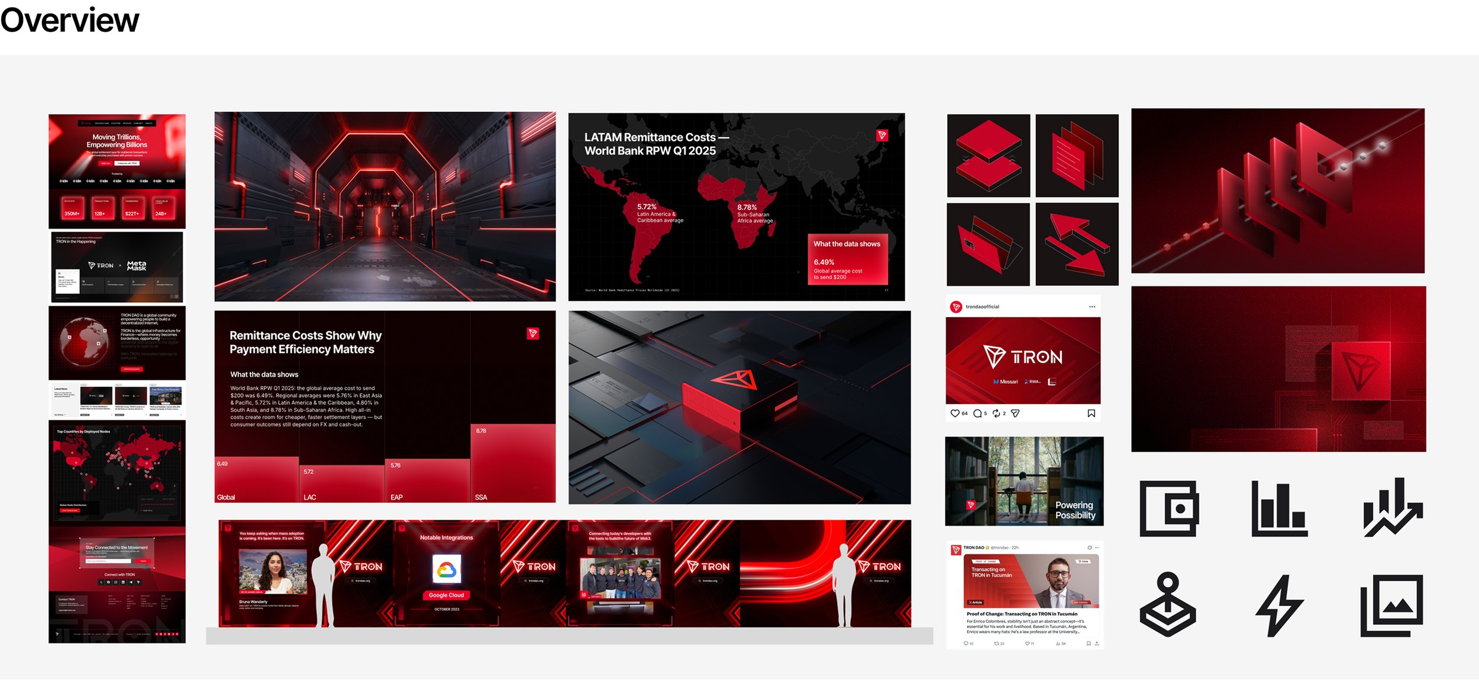Click the trondaoofficial profile avatar
Viewport: 1479px width, 680px height.
pos(956,307)
